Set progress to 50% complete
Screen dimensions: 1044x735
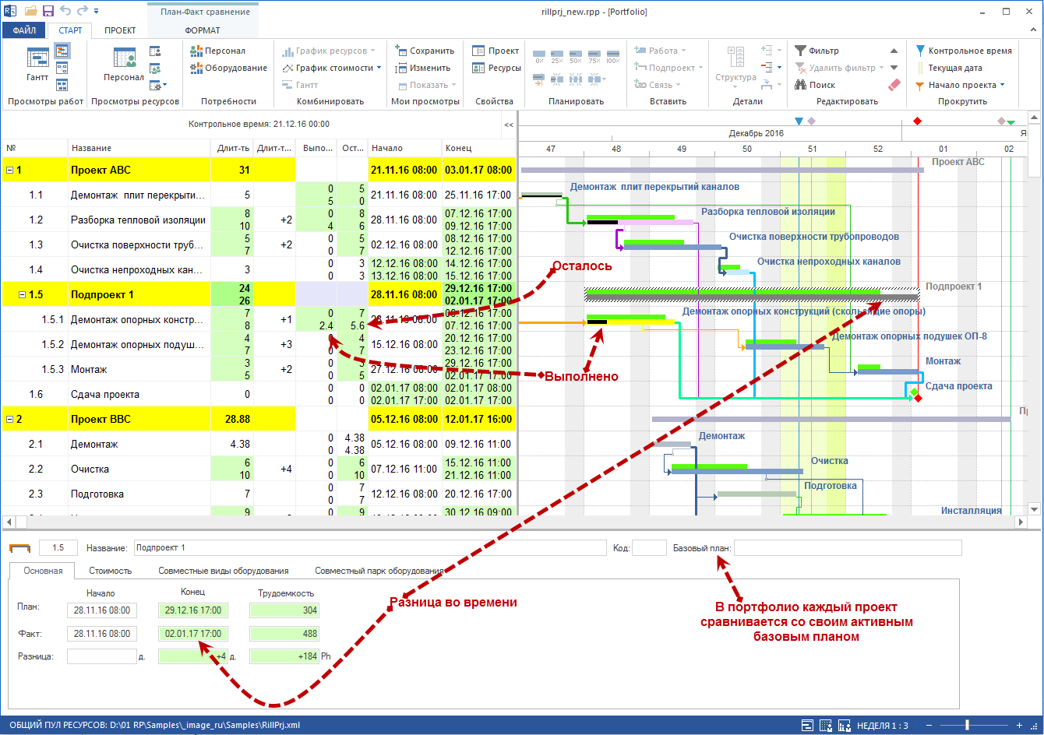point(576,57)
